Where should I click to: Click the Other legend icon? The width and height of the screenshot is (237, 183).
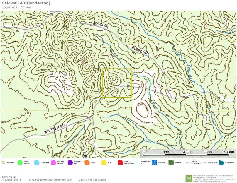87,163
